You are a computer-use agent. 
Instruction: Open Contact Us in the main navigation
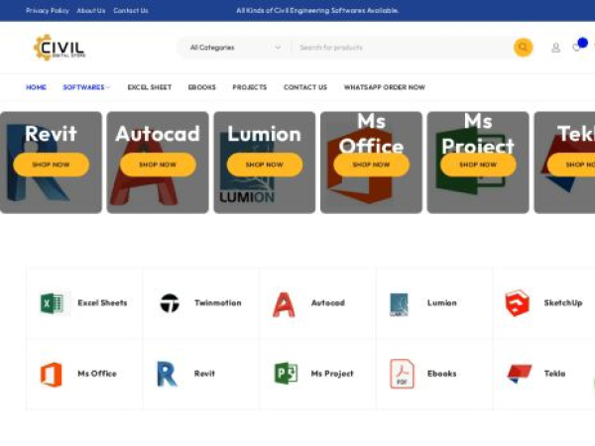click(x=305, y=87)
